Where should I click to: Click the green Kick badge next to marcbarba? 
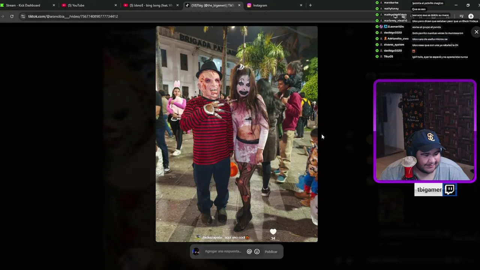pos(377,3)
